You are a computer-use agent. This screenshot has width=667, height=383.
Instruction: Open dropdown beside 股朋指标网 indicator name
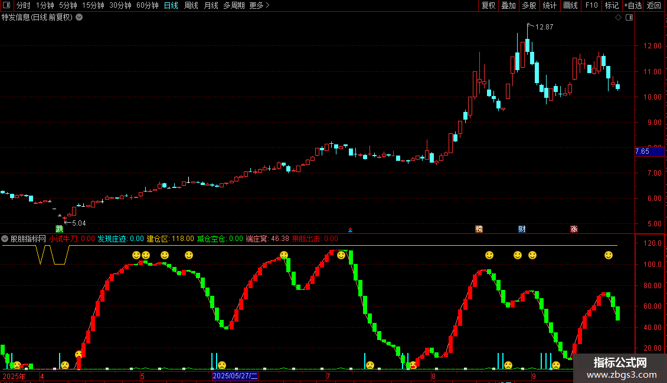click(x=5, y=239)
